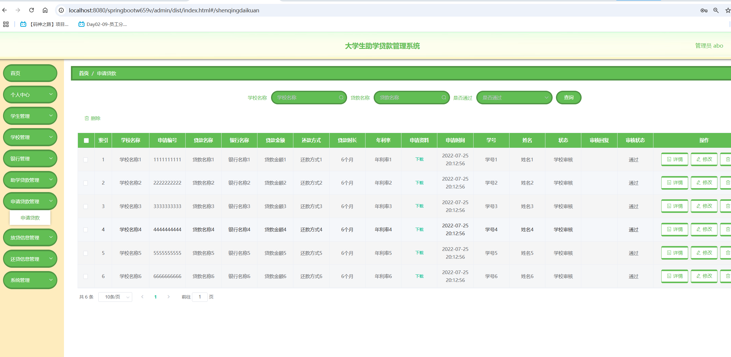Click the trash delete icon for row 4
The height and width of the screenshot is (357, 731).
coord(727,229)
